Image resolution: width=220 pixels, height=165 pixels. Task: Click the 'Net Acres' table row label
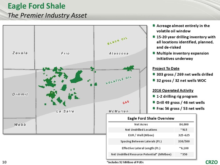[141, 125]
